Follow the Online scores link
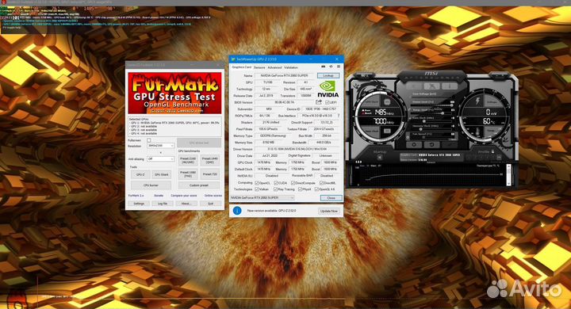Viewport: 571px width, 309px height. (213, 196)
